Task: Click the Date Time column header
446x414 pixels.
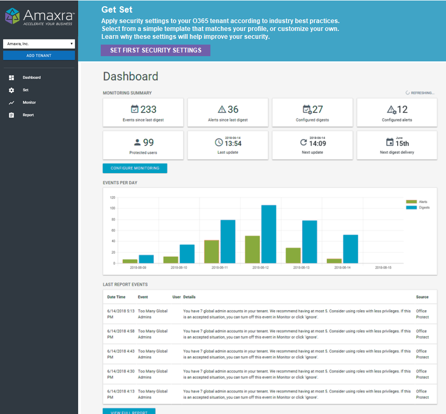Action: (x=116, y=297)
